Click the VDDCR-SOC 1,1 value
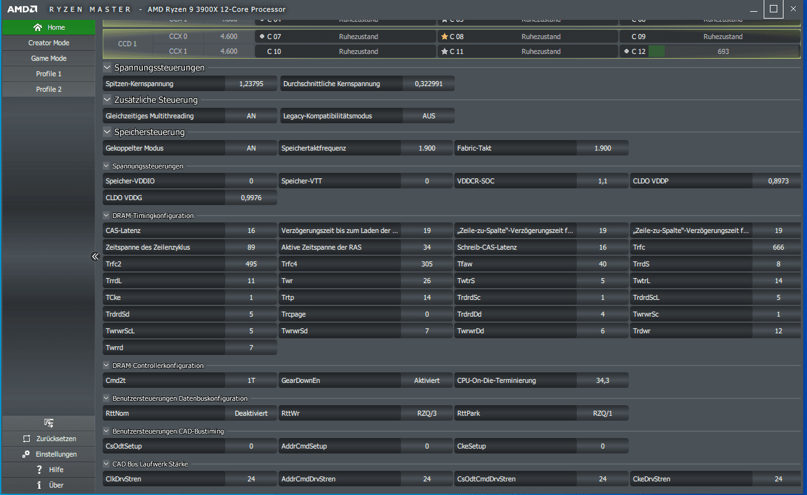This screenshot has width=807, height=495. click(x=603, y=181)
